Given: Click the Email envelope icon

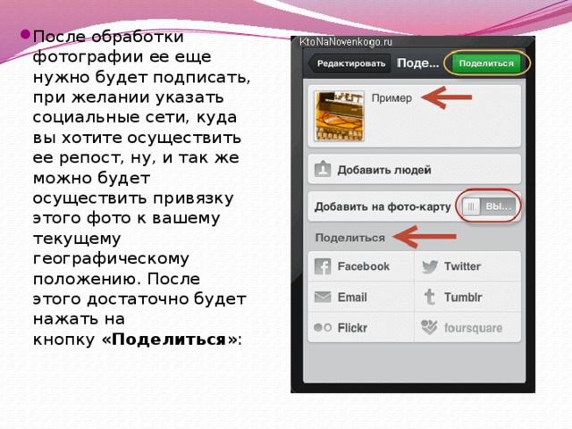Looking at the screenshot, I should pyautogui.click(x=323, y=297).
